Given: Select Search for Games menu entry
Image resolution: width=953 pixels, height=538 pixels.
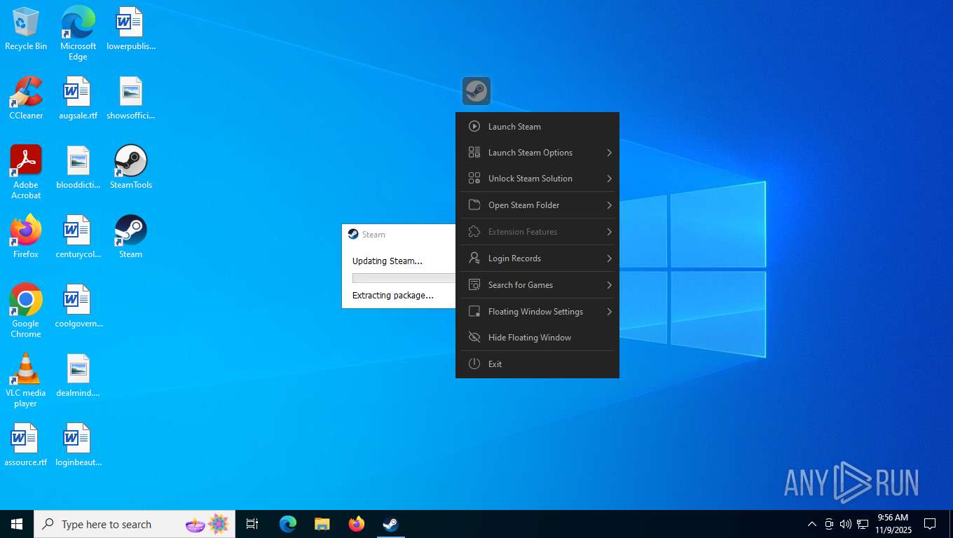Looking at the screenshot, I should click(x=537, y=284).
